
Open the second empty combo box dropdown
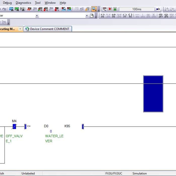tap(87, 16)
